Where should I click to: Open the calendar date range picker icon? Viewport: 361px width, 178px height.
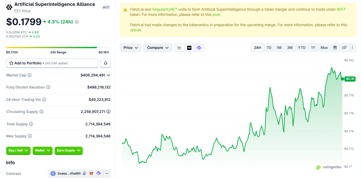[335, 48]
